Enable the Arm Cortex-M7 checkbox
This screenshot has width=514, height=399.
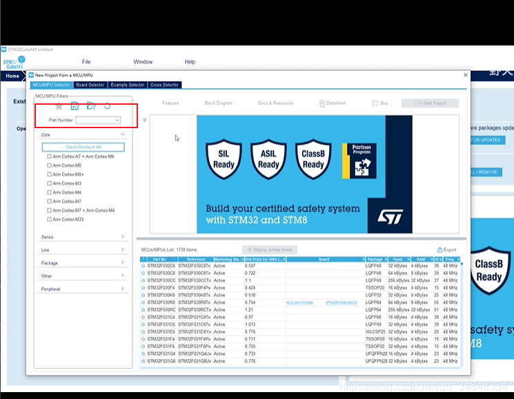pyautogui.click(x=49, y=201)
